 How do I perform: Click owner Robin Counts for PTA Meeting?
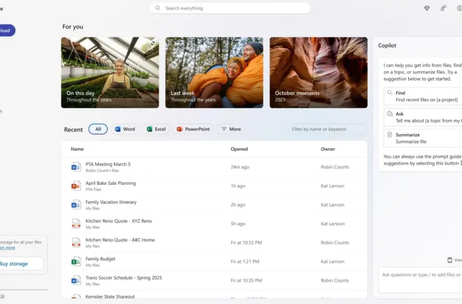(335, 167)
